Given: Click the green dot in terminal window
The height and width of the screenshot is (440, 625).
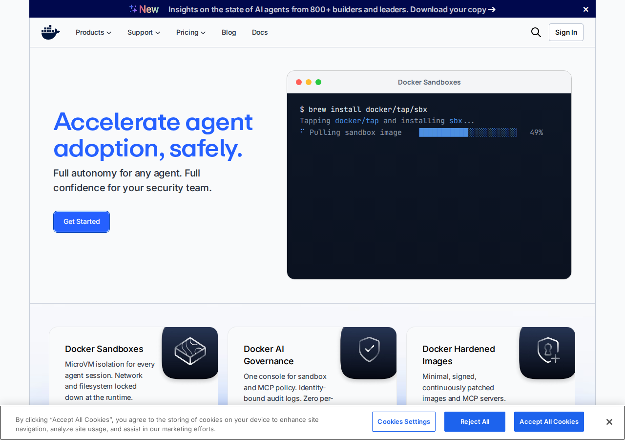Looking at the screenshot, I should [x=318, y=82].
